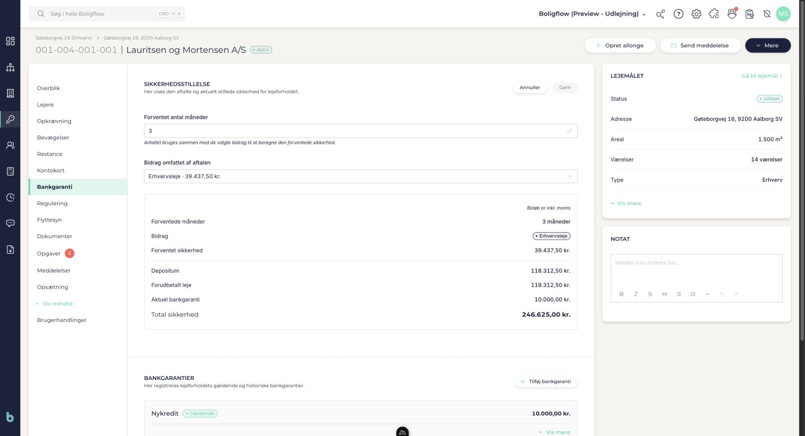Toggle numbered list in the note editor

coord(693,294)
